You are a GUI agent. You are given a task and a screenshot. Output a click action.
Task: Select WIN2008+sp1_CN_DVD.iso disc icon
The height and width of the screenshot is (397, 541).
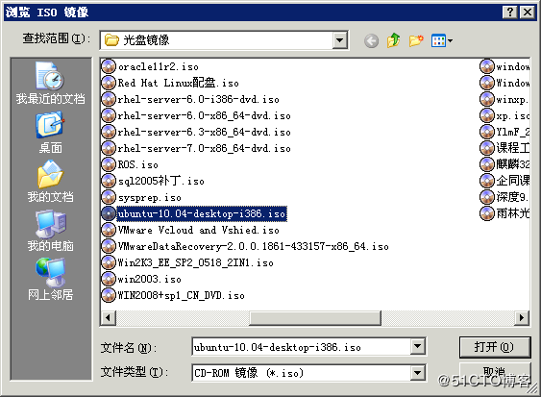[x=108, y=295]
